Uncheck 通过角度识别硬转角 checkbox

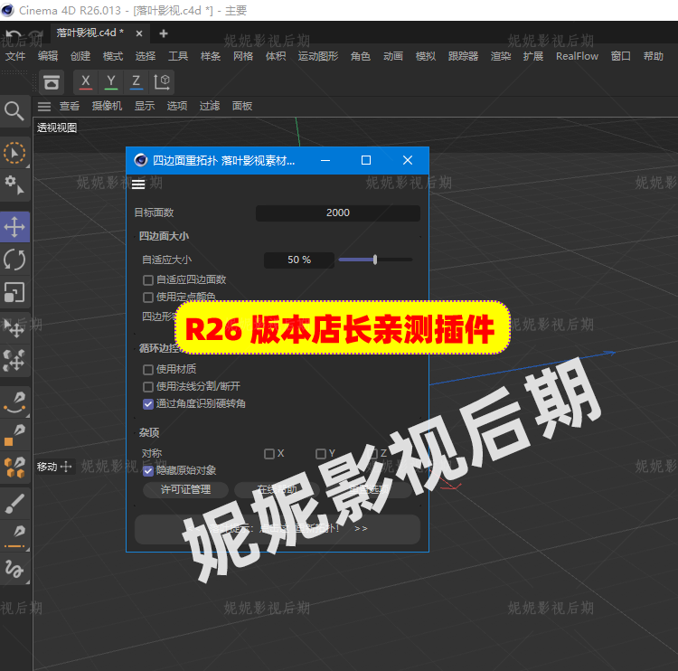point(148,404)
